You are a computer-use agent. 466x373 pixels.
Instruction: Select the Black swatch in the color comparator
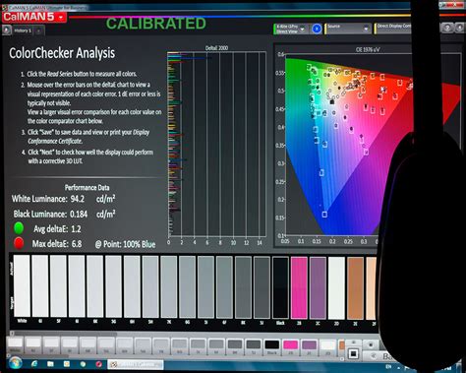(x=280, y=287)
